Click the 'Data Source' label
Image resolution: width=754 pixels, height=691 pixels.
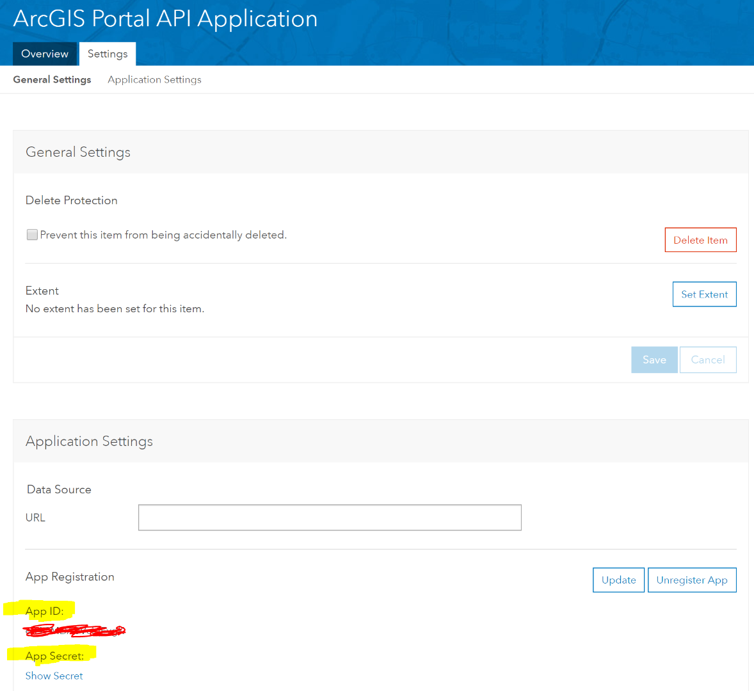coord(59,489)
